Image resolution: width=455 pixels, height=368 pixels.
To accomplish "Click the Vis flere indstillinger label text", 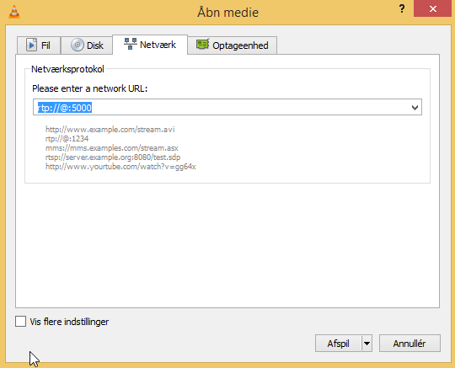I will (69, 322).
